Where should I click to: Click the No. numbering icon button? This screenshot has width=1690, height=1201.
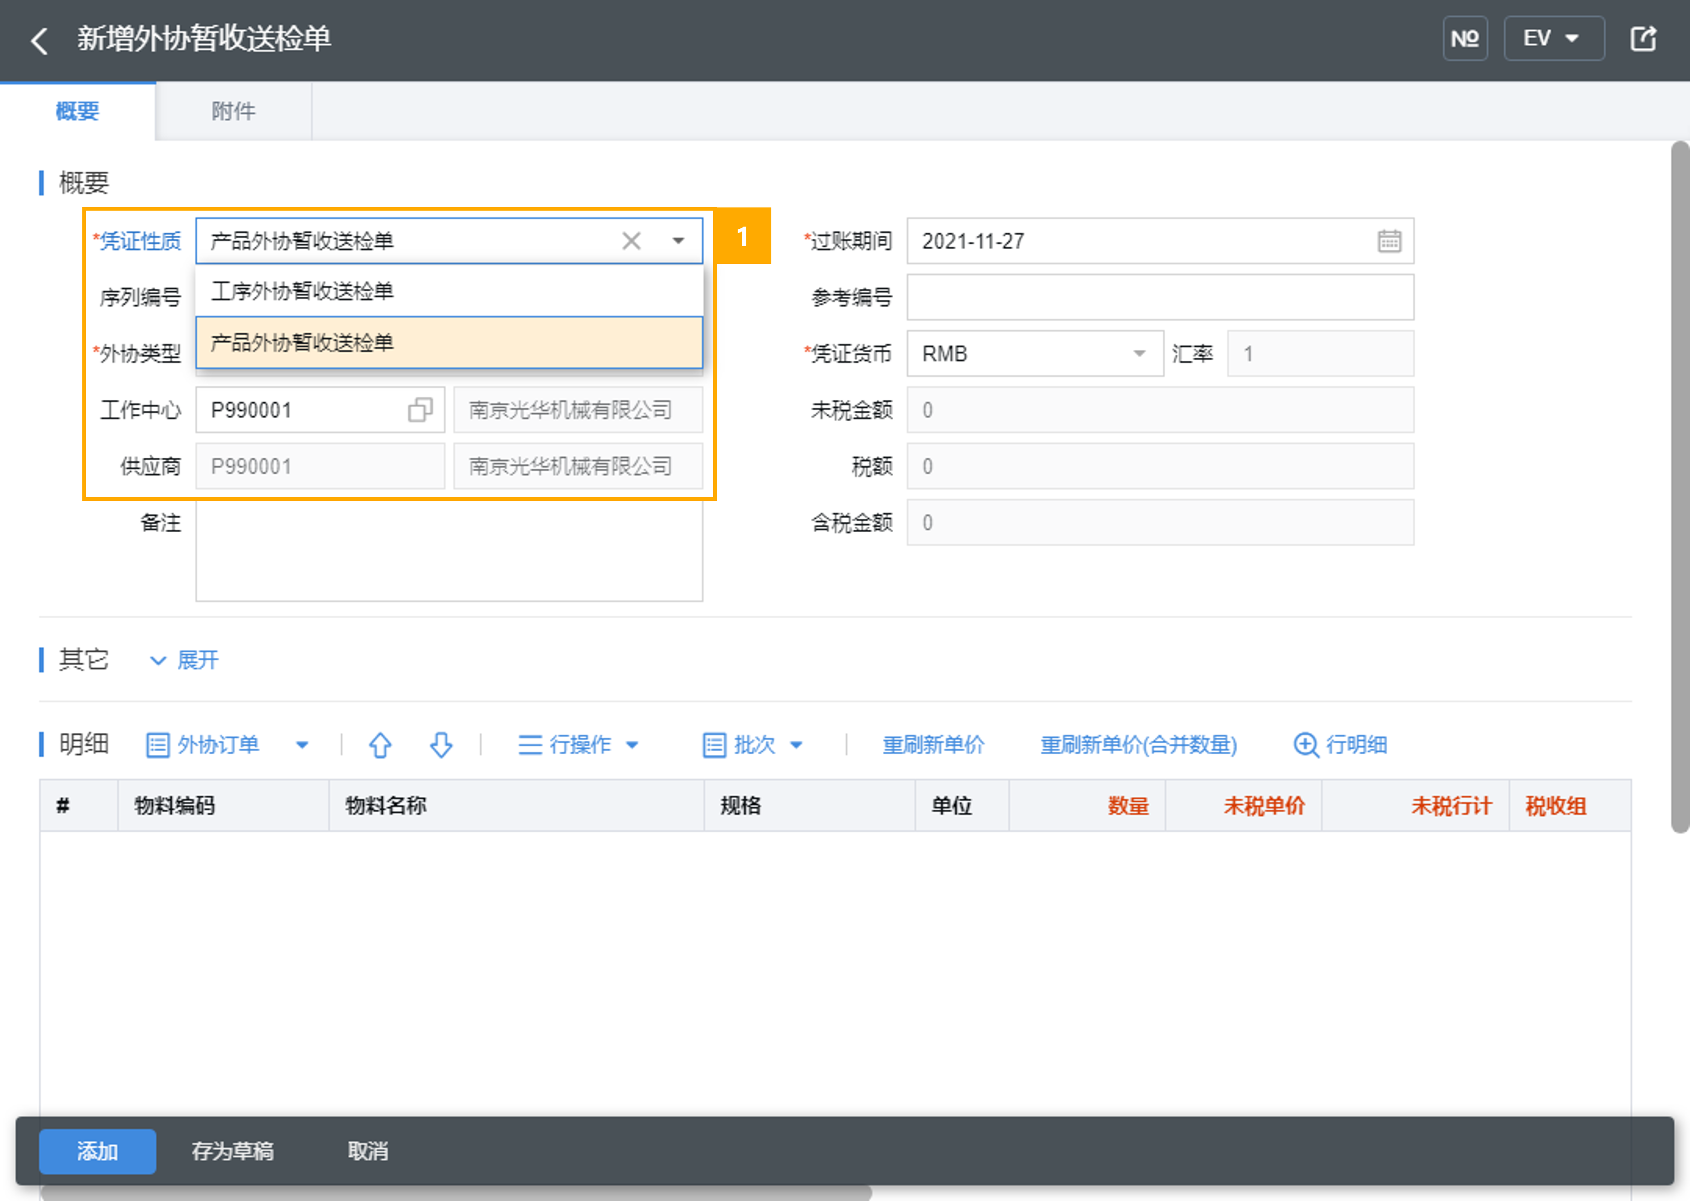tap(1464, 39)
